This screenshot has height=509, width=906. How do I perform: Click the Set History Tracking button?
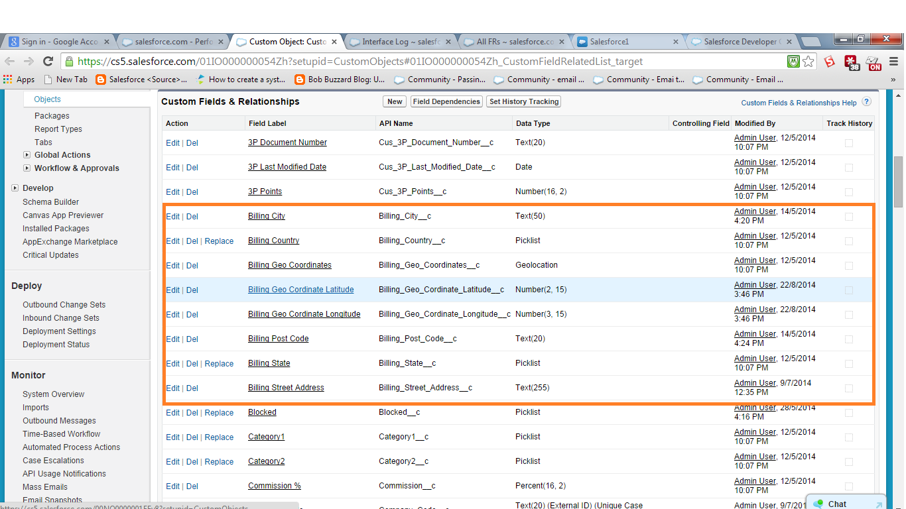tap(524, 101)
